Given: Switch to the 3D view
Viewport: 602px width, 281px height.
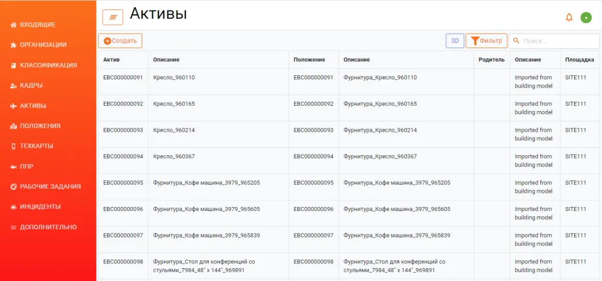Looking at the screenshot, I should (454, 41).
